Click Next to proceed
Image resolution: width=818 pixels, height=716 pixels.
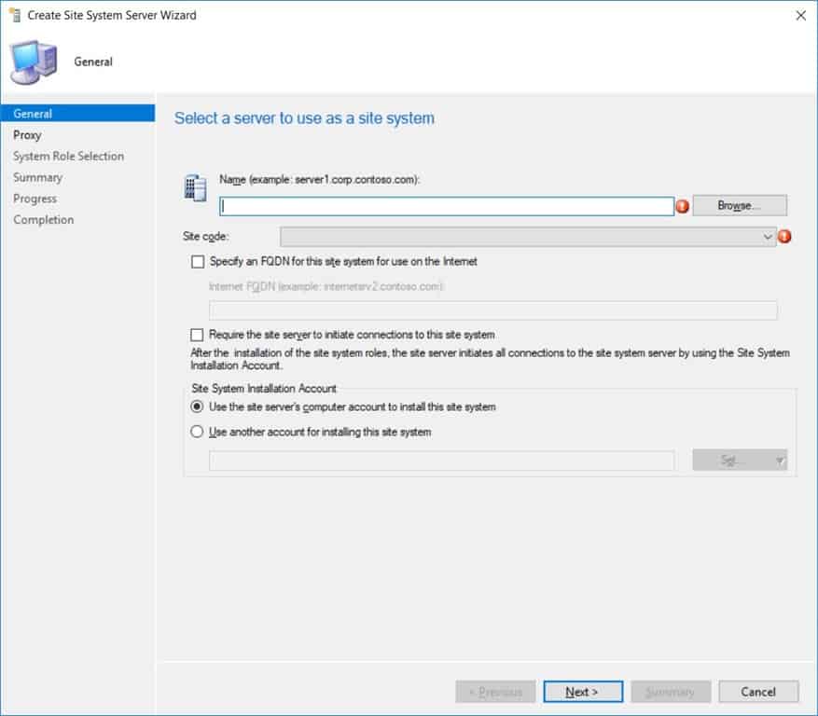pyautogui.click(x=582, y=692)
